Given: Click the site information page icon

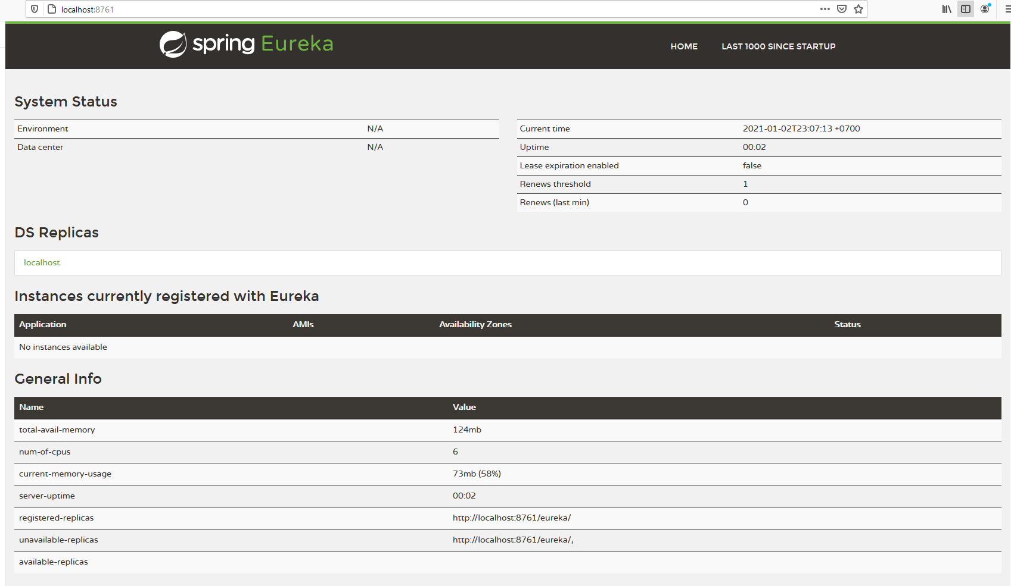Looking at the screenshot, I should coord(52,9).
